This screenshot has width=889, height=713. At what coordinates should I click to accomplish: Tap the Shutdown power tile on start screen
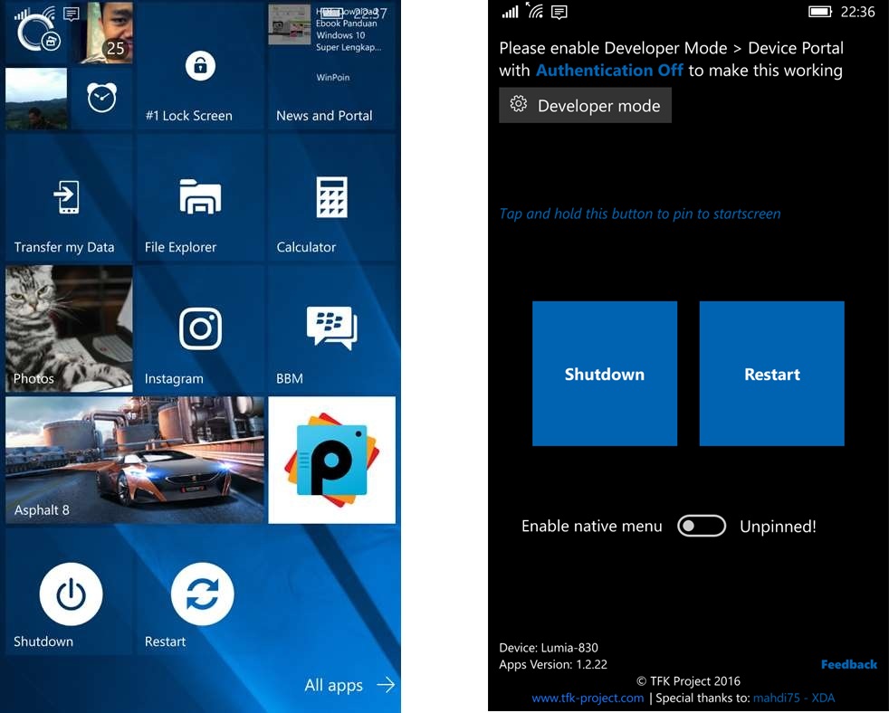click(x=69, y=591)
